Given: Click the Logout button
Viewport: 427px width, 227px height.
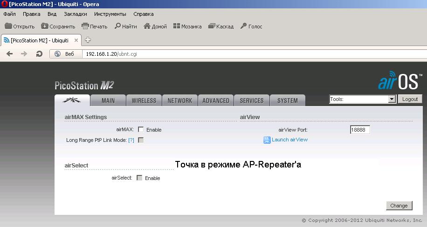Looking at the screenshot, I should click(410, 99).
